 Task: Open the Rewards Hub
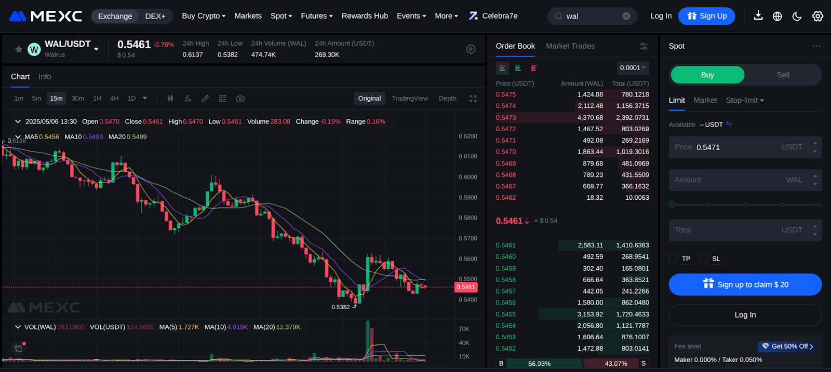pos(365,16)
